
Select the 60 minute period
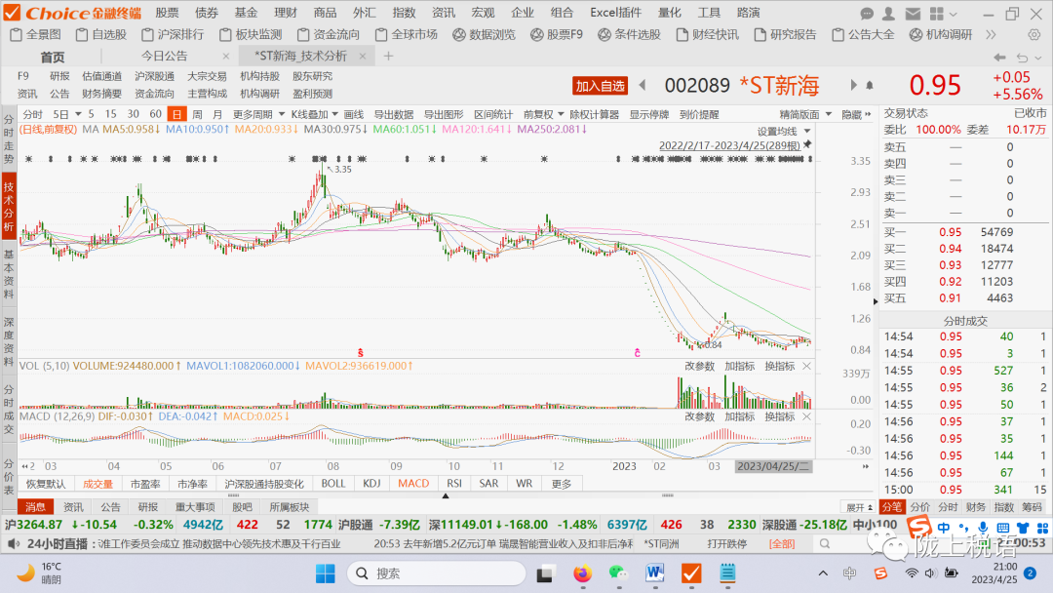155,114
